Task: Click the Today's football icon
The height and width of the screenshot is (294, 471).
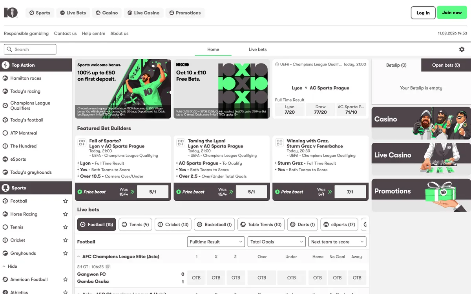Action: coord(5,120)
